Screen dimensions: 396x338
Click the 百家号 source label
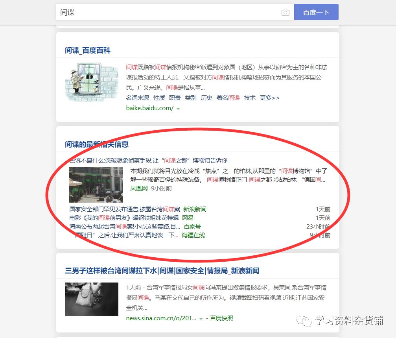192,226
